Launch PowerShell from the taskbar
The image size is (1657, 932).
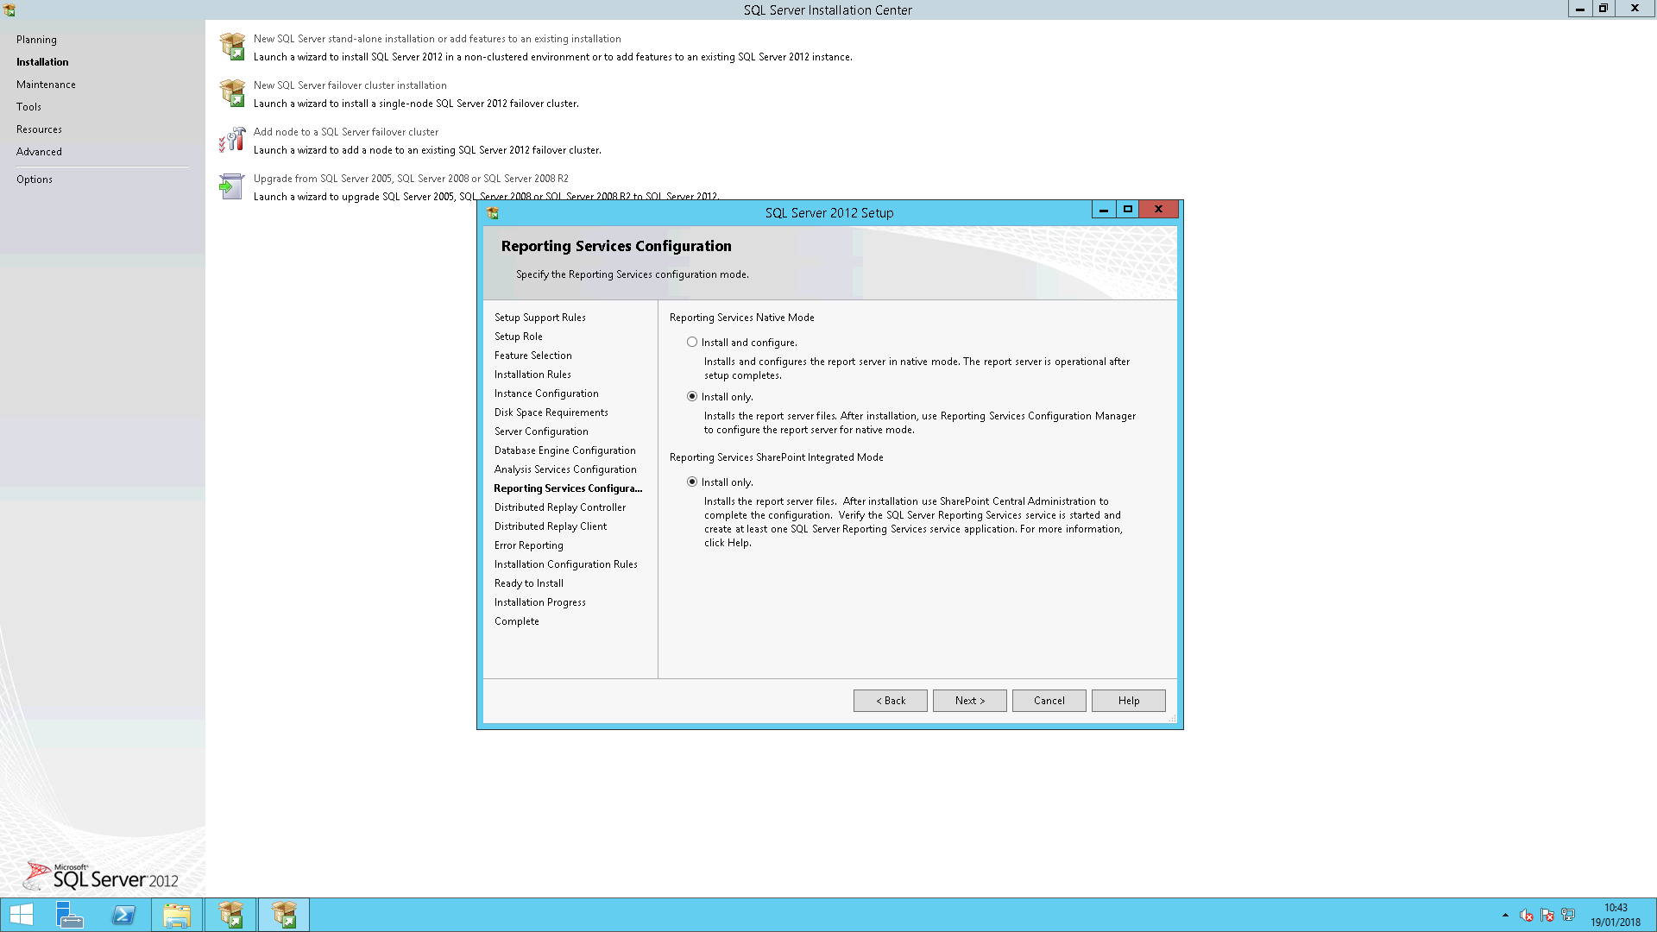tap(123, 915)
